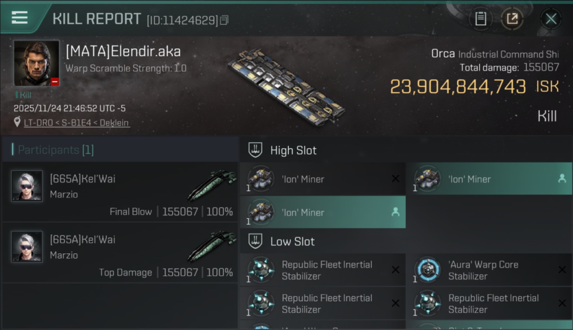Click the 'Aura' Warp Core Stabilizer icon
The height and width of the screenshot is (330, 573).
click(x=428, y=270)
